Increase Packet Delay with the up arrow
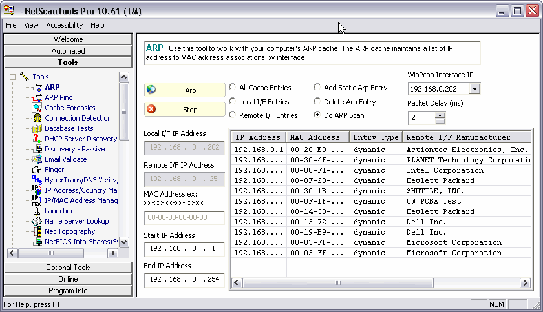This screenshot has height=312, width=543. (440, 115)
